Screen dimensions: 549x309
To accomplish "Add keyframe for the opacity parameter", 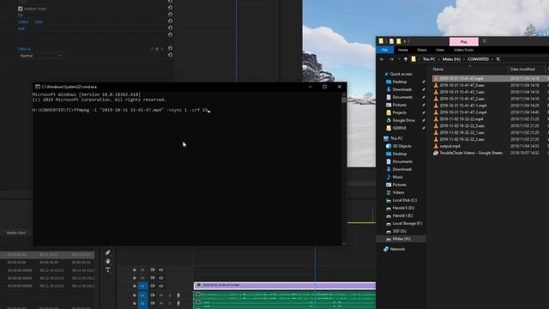I will tap(157, 49).
